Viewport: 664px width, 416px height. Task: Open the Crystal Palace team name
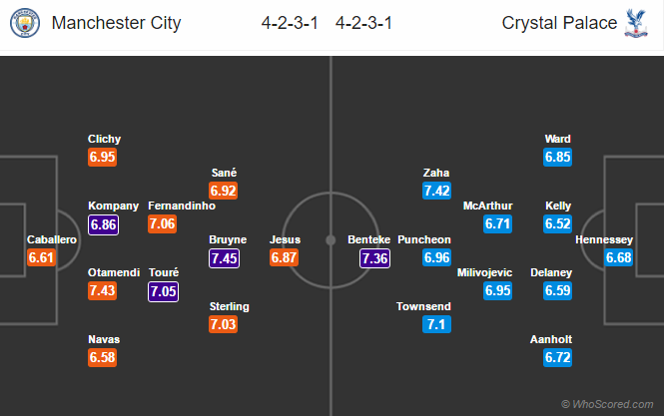tap(560, 22)
